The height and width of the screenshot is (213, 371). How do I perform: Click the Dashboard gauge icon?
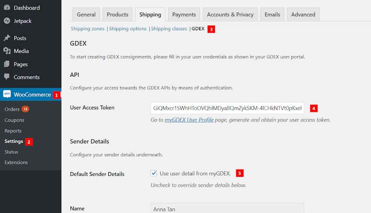[x=7, y=8]
